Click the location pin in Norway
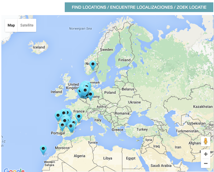Screen dimensions: 214x172 click(93, 65)
